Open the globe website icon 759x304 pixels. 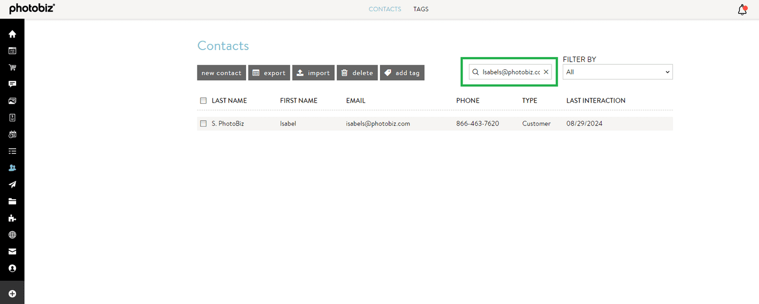coord(12,235)
